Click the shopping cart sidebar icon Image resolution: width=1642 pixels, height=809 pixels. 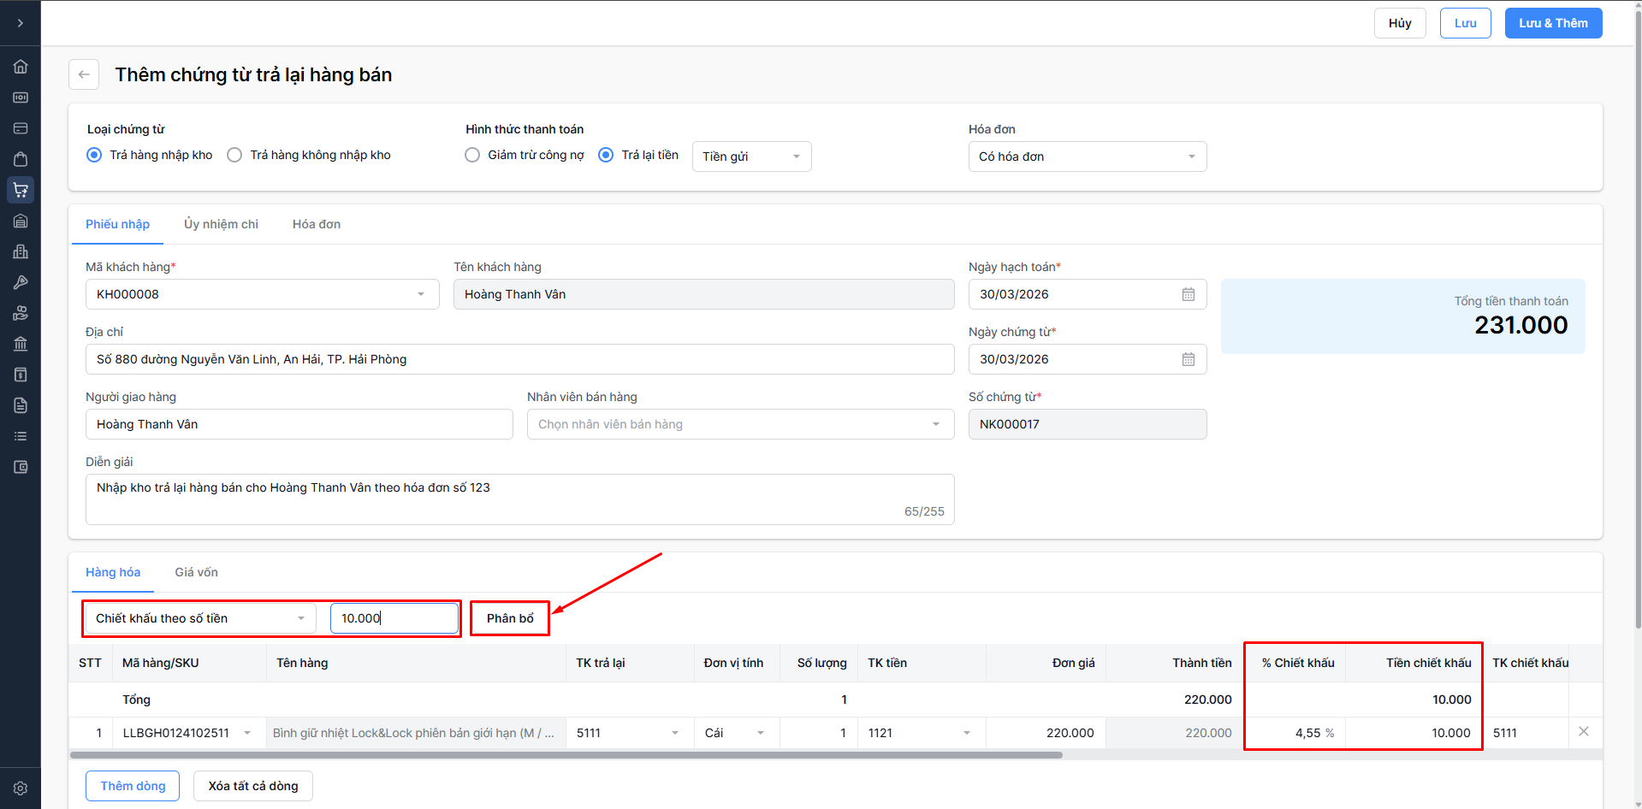[x=21, y=190]
